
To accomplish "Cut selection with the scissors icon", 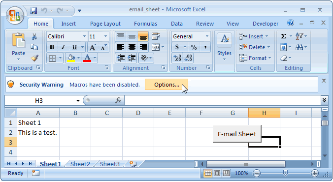I will click(34, 36).
